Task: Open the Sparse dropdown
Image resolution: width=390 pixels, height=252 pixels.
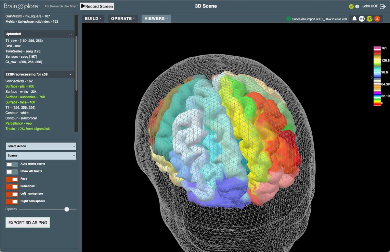Action: [41, 155]
